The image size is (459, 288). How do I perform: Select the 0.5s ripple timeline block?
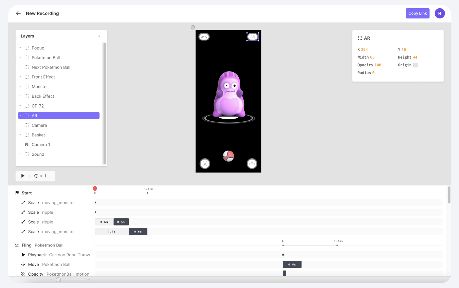[121, 222]
